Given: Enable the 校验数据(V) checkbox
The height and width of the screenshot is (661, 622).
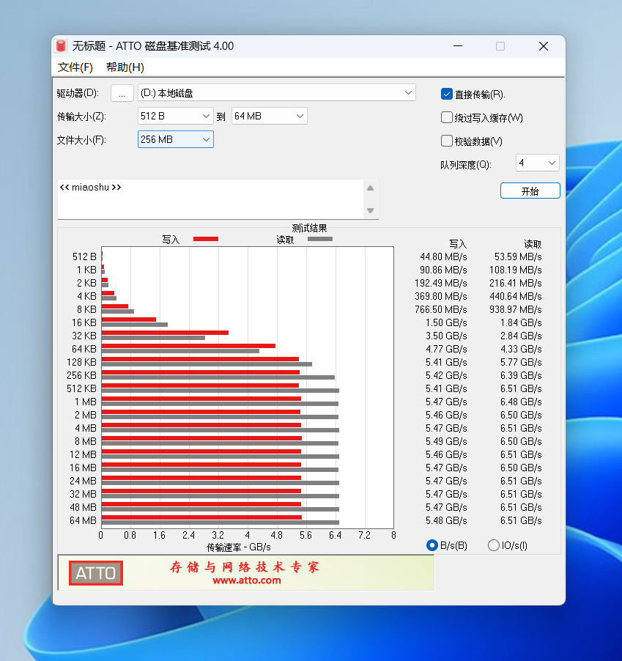Looking at the screenshot, I should (447, 141).
